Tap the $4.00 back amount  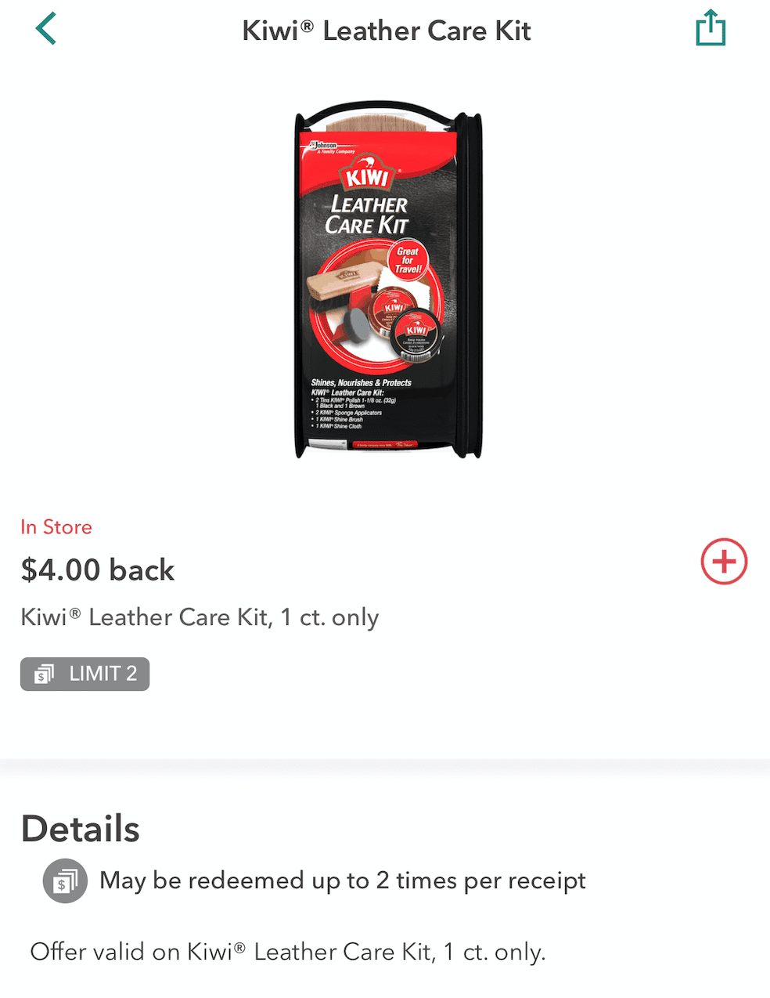[x=98, y=570]
